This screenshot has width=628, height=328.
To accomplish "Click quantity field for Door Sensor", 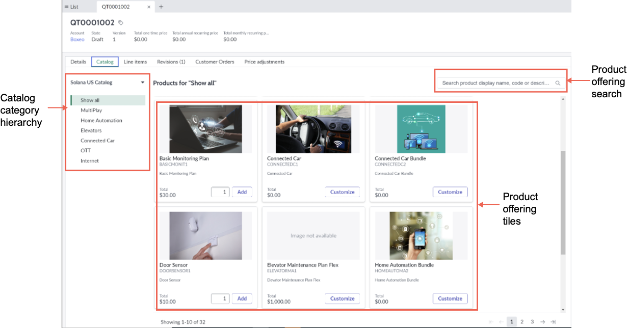I will (220, 298).
